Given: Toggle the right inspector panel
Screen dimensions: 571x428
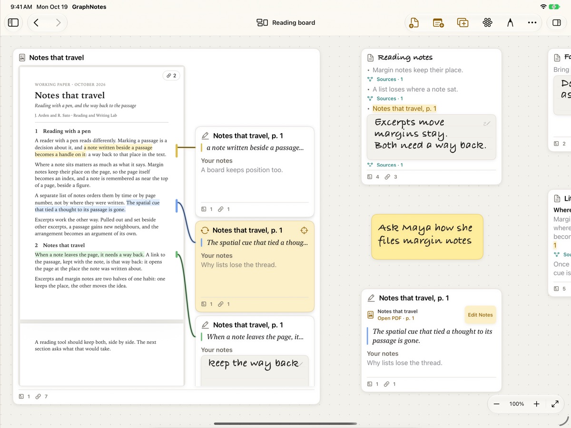Looking at the screenshot, I should (x=557, y=22).
